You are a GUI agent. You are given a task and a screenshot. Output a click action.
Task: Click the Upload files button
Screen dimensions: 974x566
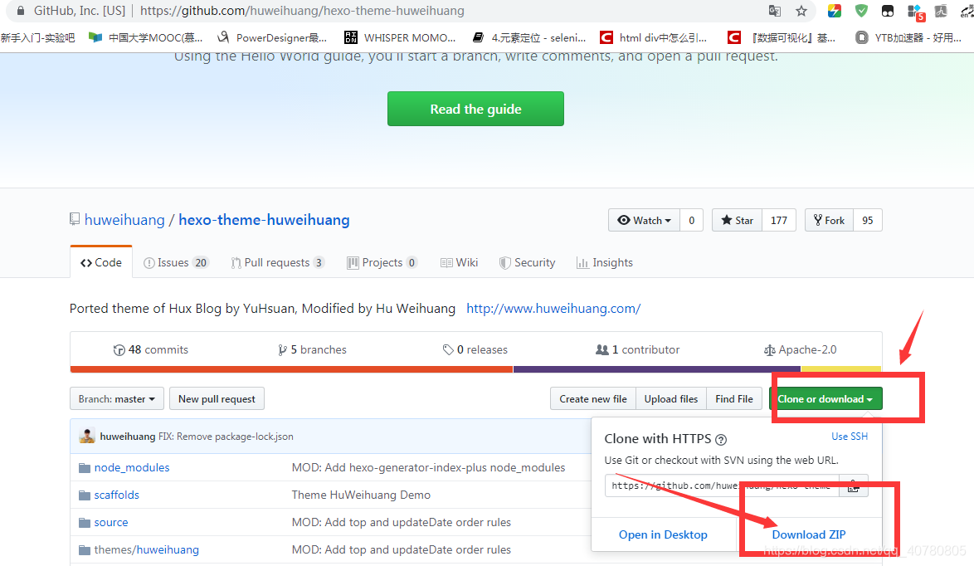click(x=671, y=399)
